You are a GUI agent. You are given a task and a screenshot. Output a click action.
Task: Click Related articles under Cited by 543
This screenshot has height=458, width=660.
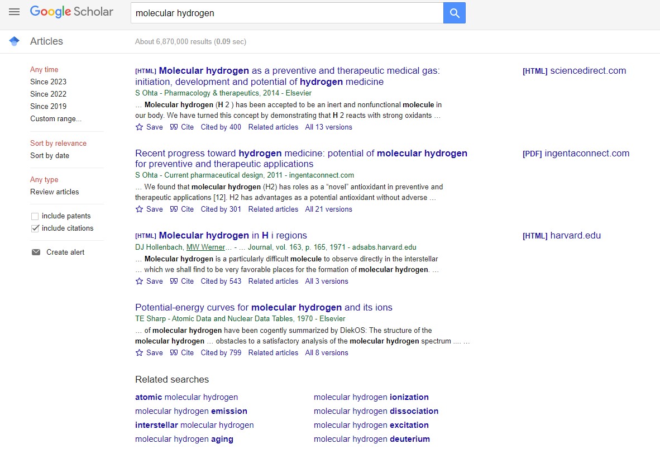pyautogui.click(x=273, y=281)
